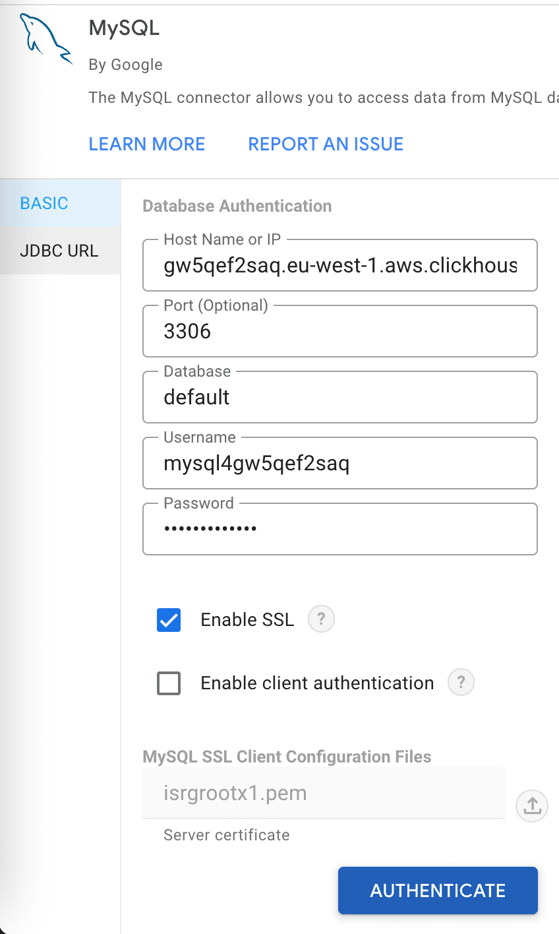Image resolution: width=559 pixels, height=934 pixels.
Task: Open the LEARN MORE link
Action: tap(147, 144)
